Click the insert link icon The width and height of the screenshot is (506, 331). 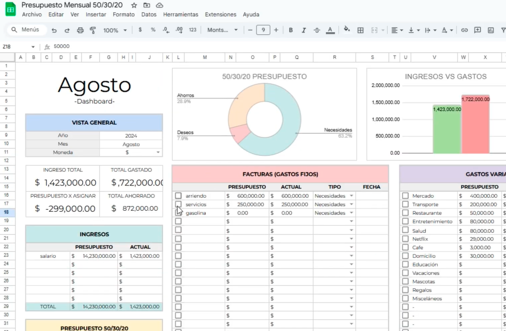point(464,30)
